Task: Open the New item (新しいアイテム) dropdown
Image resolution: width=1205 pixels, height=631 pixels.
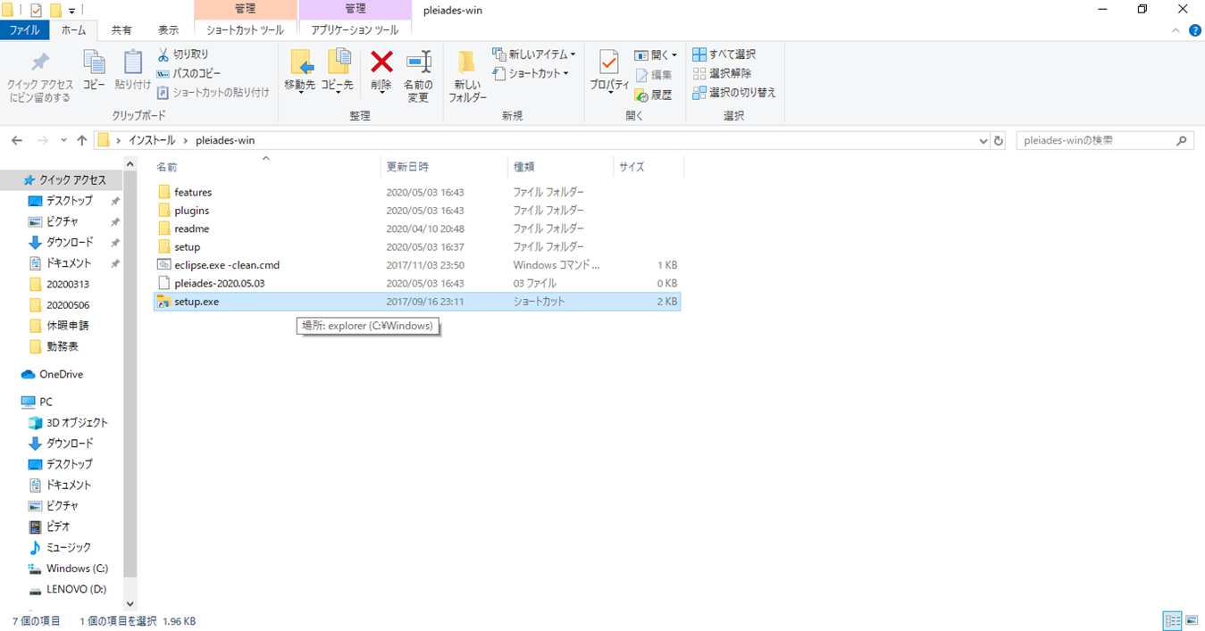Action: [534, 54]
